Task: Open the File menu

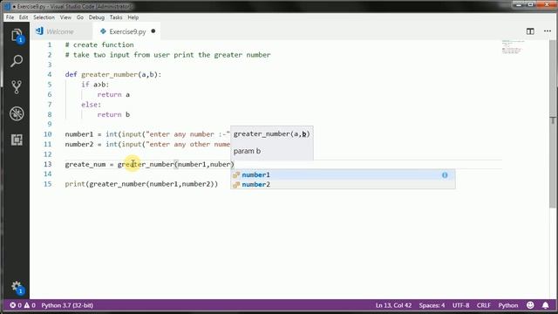Action: 10,17
